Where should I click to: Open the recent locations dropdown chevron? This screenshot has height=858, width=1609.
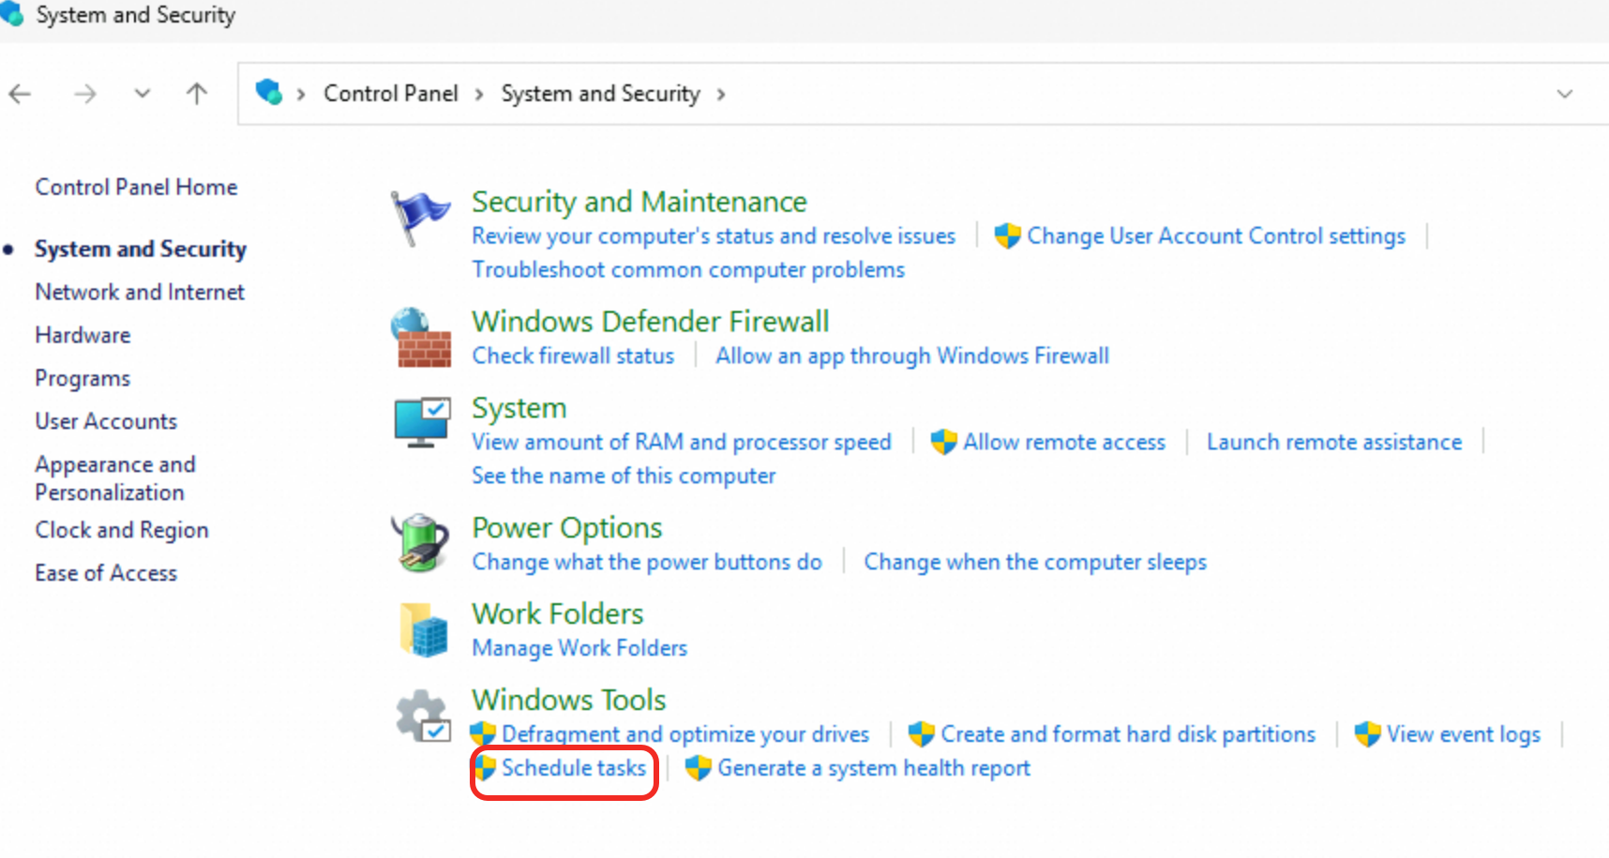click(143, 94)
